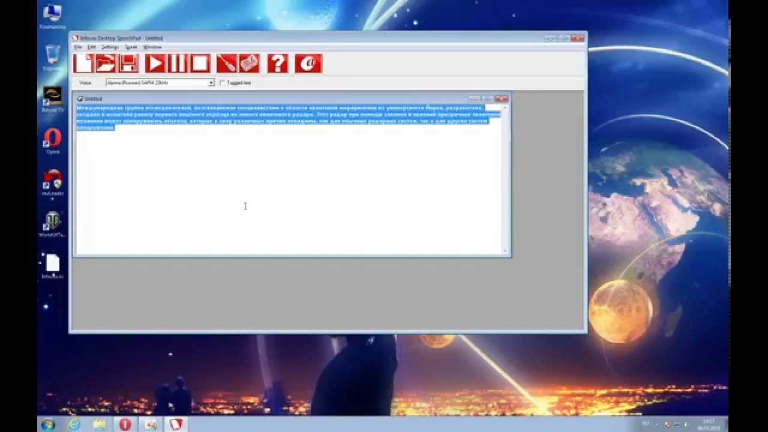Click the Untitled document scrollbar up arrow
The width and height of the screenshot is (768, 432).
pyautogui.click(x=505, y=107)
